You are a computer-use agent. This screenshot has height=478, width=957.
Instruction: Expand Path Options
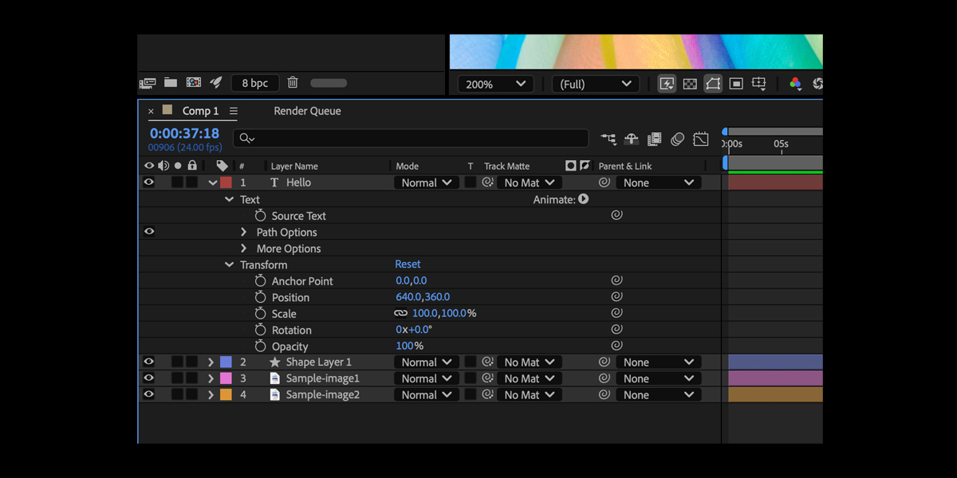(244, 232)
